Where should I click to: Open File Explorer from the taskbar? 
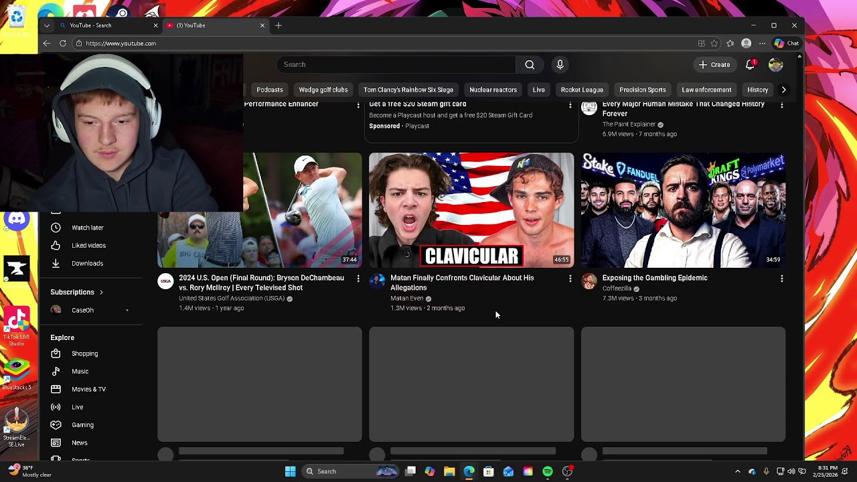click(x=449, y=471)
